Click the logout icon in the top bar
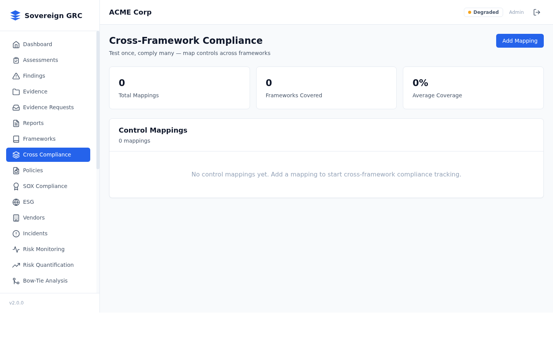Viewport: 553px width, 346px height. [x=537, y=12]
